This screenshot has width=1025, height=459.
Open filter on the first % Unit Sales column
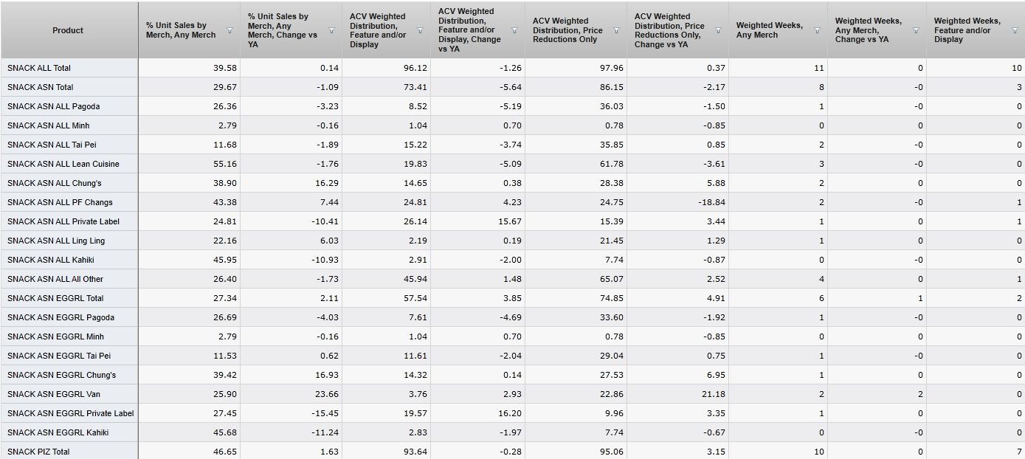229,30
